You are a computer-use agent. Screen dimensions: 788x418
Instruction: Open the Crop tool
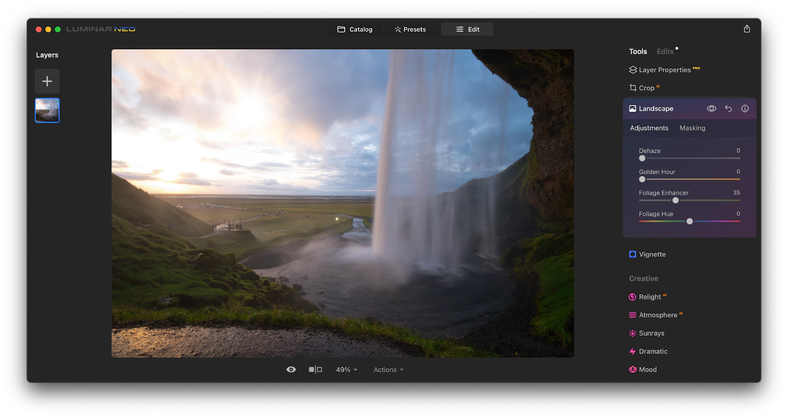tap(646, 88)
